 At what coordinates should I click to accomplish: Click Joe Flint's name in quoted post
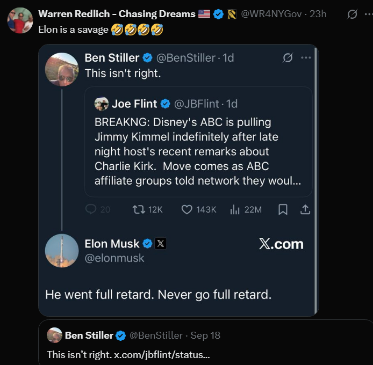tap(134, 104)
